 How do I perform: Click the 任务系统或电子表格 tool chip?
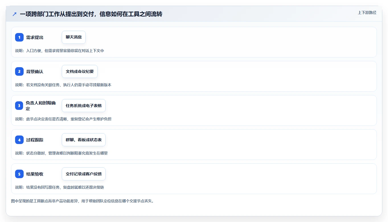point(84,106)
